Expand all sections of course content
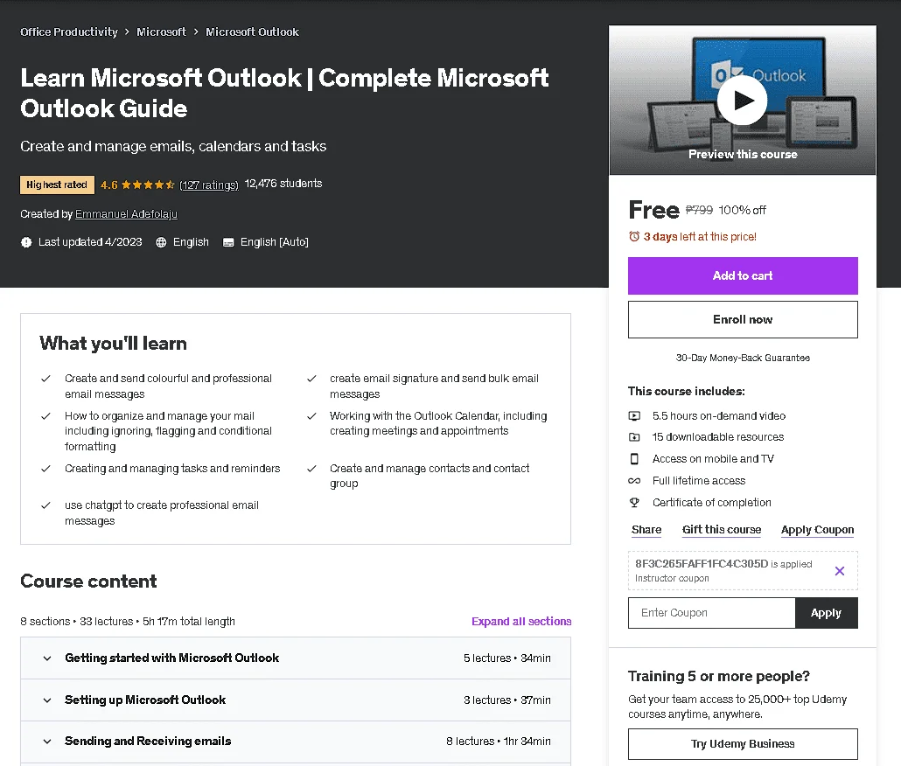Image resolution: width=901 pixels, height=766 pixels. [521, 622]
